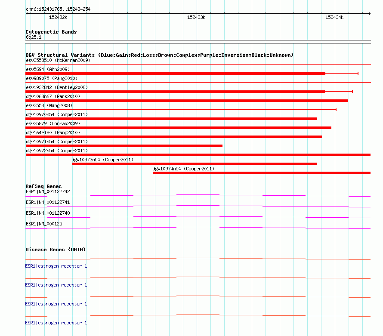This screenshot has width=383, height=336.
Task: Click the dgv1068n67 (Park2010) variant label
Action: (x=53, y=96)
